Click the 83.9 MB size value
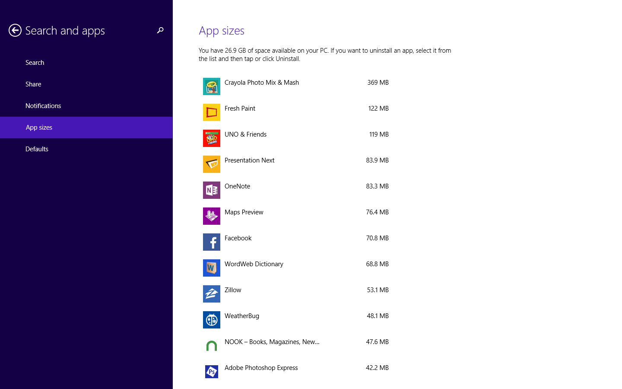 pyautogui.click(x=377, y=160)
